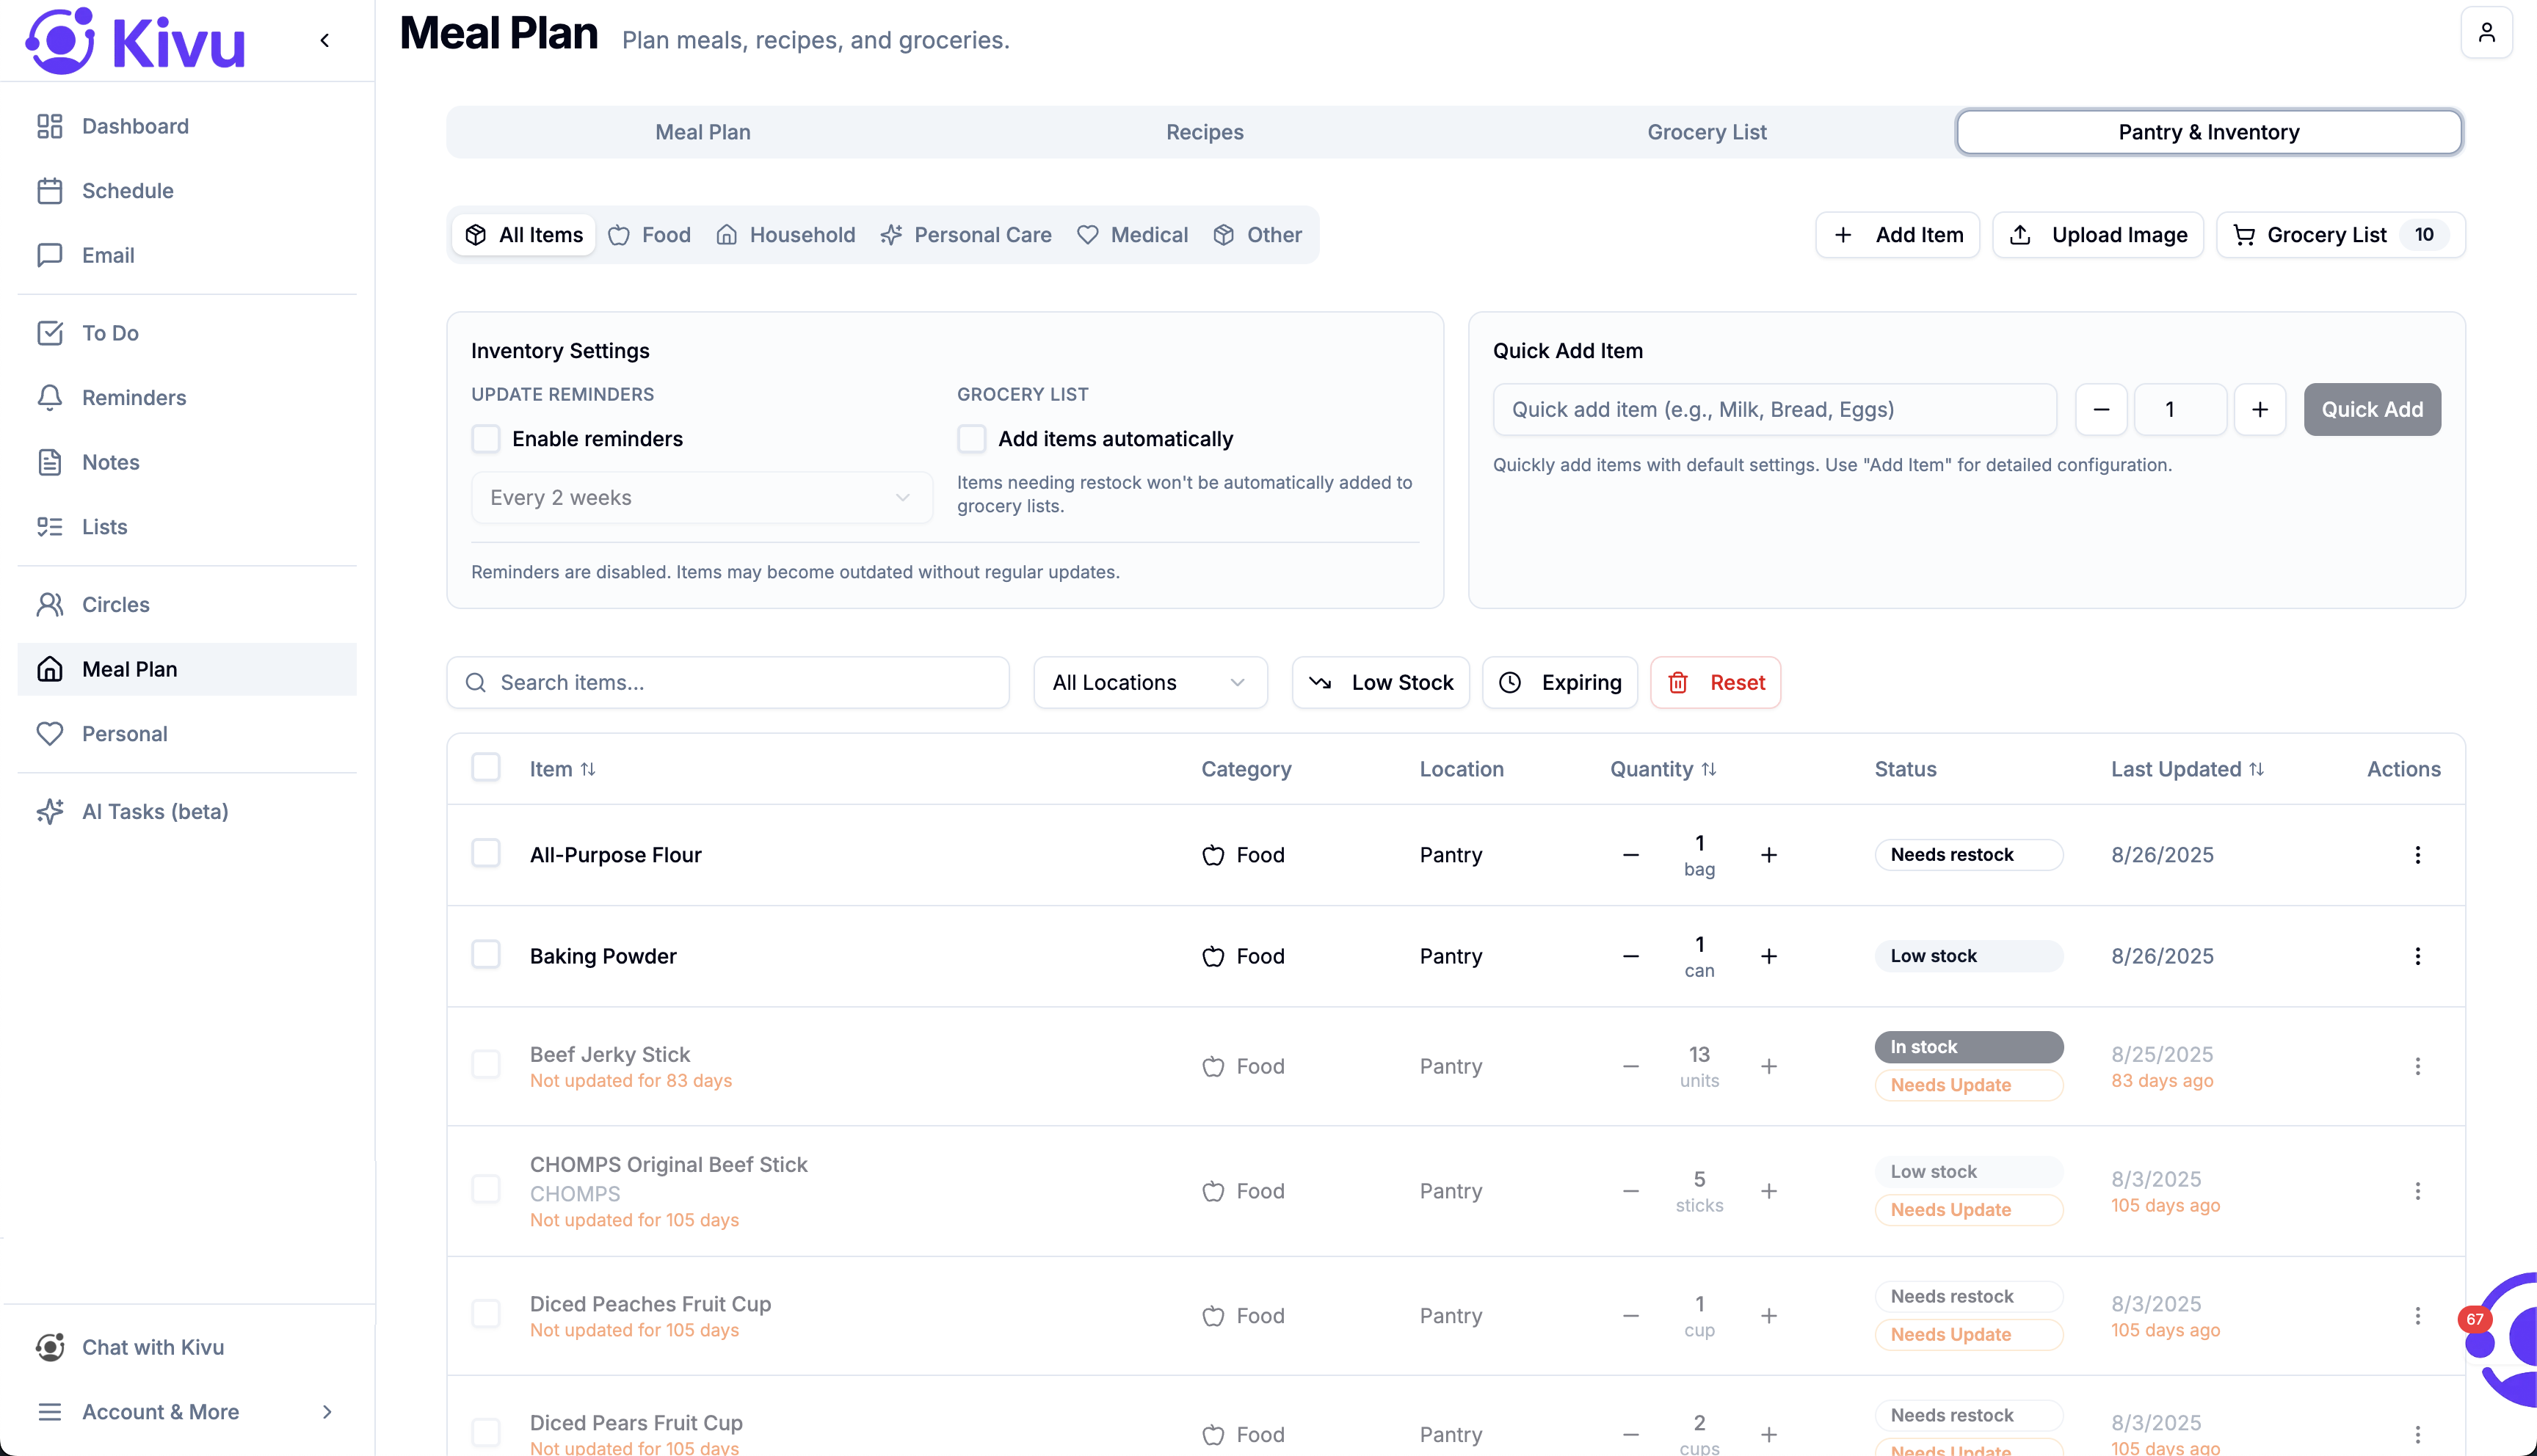Open AI Tasks (beta) sparkle icon
Viewport: 2537px width, 1456px height.
click(50, 811)
